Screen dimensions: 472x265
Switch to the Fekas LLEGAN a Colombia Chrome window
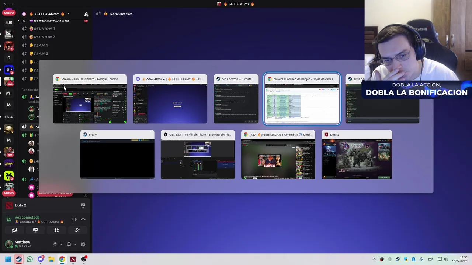point(278,155)
